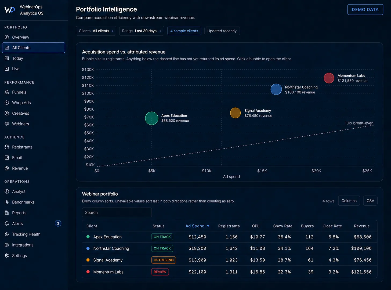Sort by Buyers column header

coord(307,226)
